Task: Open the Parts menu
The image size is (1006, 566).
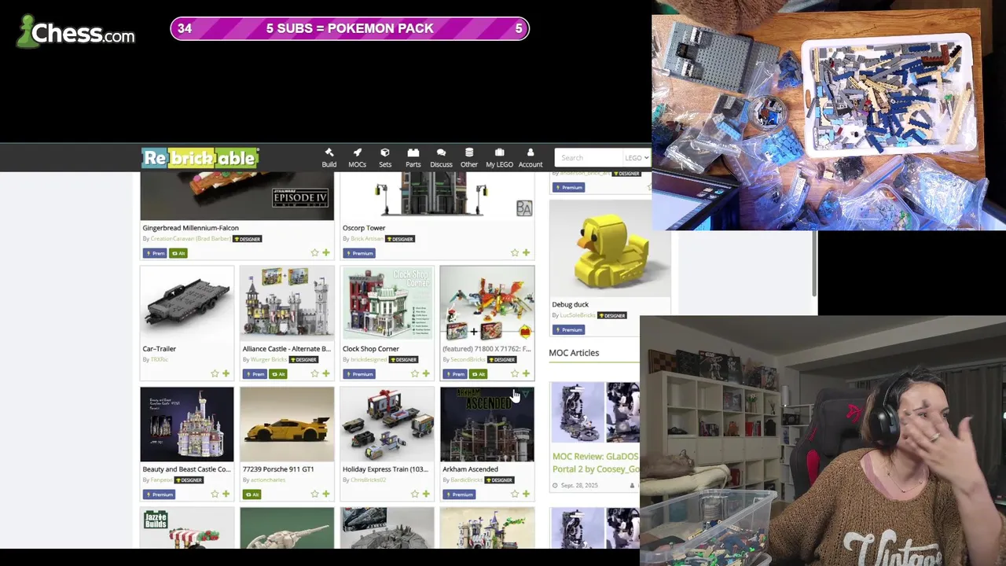Action: 413,157
